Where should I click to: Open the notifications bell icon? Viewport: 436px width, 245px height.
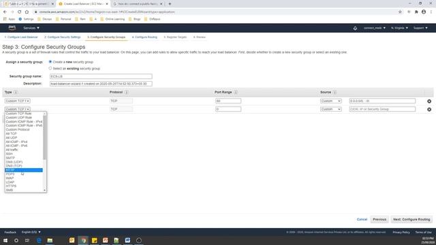(355, 28)
